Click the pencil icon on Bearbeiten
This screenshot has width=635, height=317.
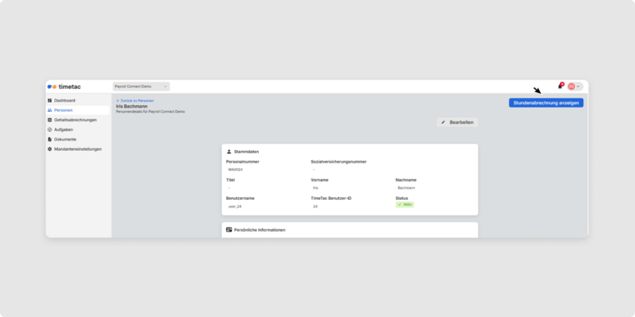click(443, 122)
